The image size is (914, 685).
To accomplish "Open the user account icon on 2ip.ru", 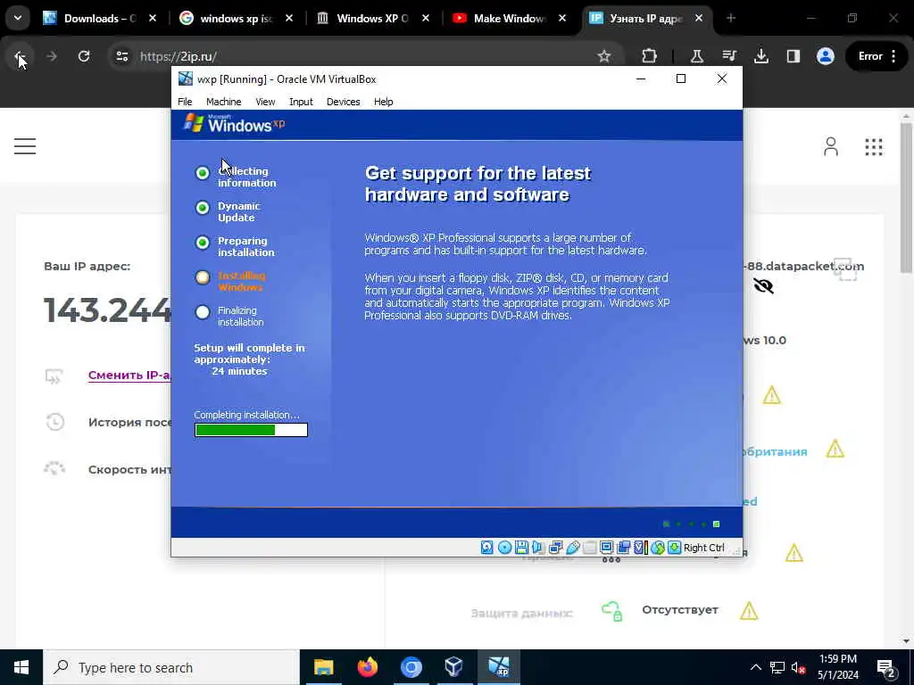I will click(x=831, y=147).
